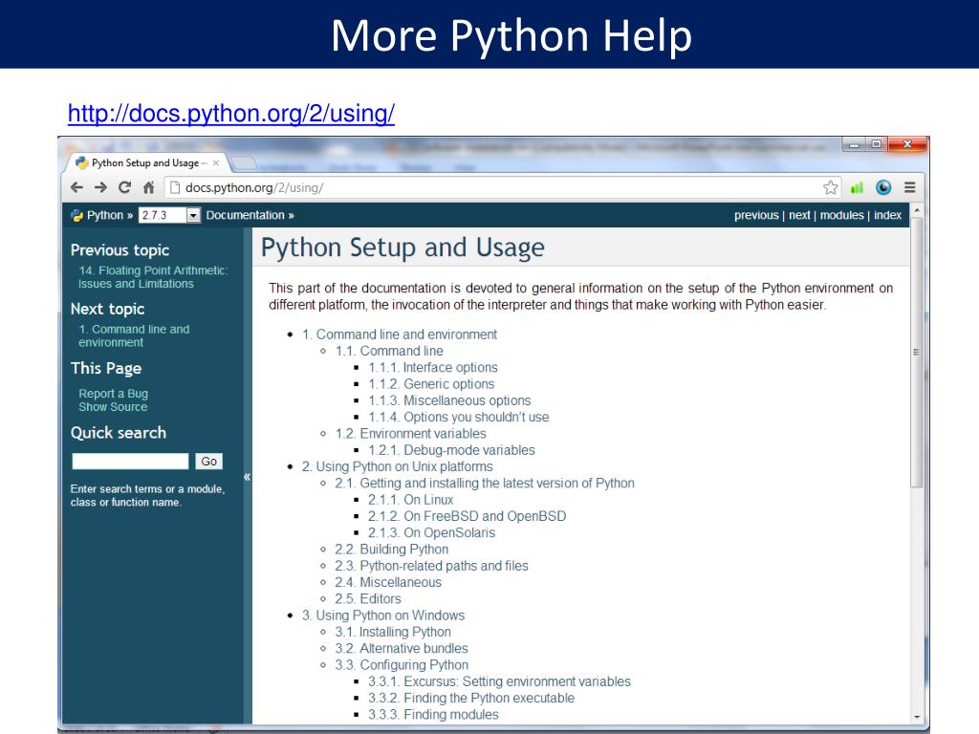Image resolution: width=979 pixels, height=734 pixels.
Task: Open 2.1. Getting and installing latest version
Action: pos(485,483)
